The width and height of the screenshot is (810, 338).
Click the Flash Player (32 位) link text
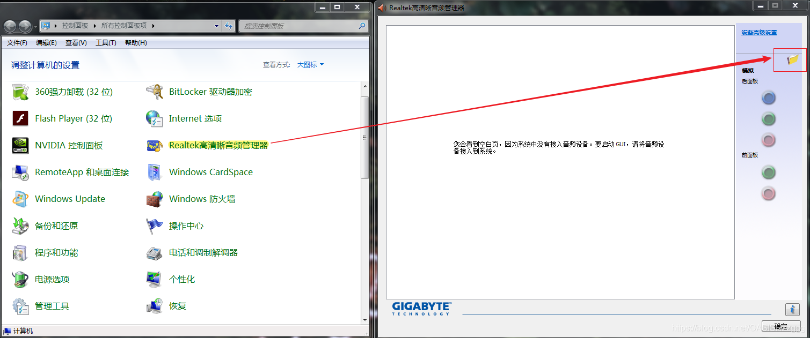click(74, 118)
